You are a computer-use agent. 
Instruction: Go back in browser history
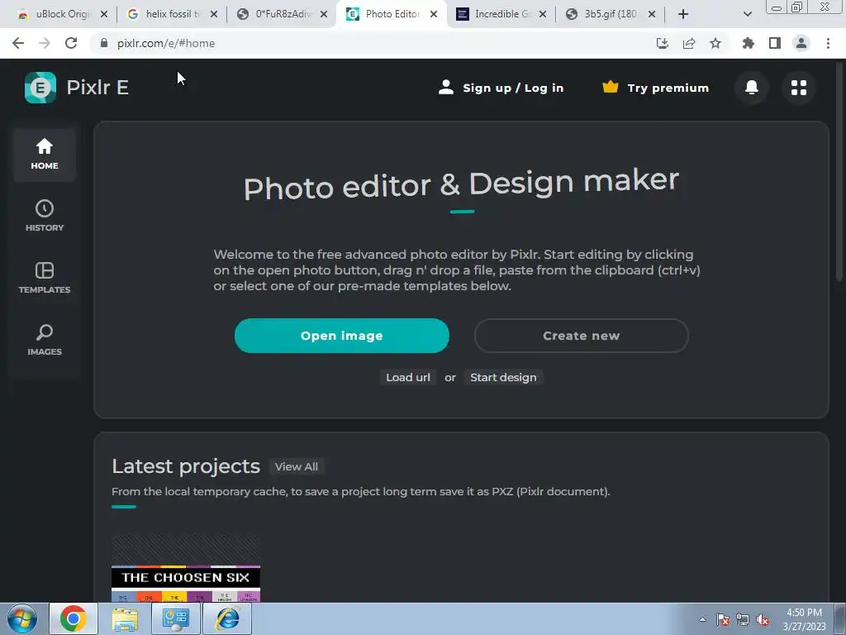18,43
